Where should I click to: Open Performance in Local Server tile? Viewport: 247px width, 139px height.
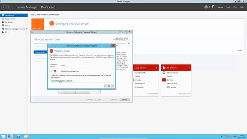pyautogui.click(x=139, y=83)
